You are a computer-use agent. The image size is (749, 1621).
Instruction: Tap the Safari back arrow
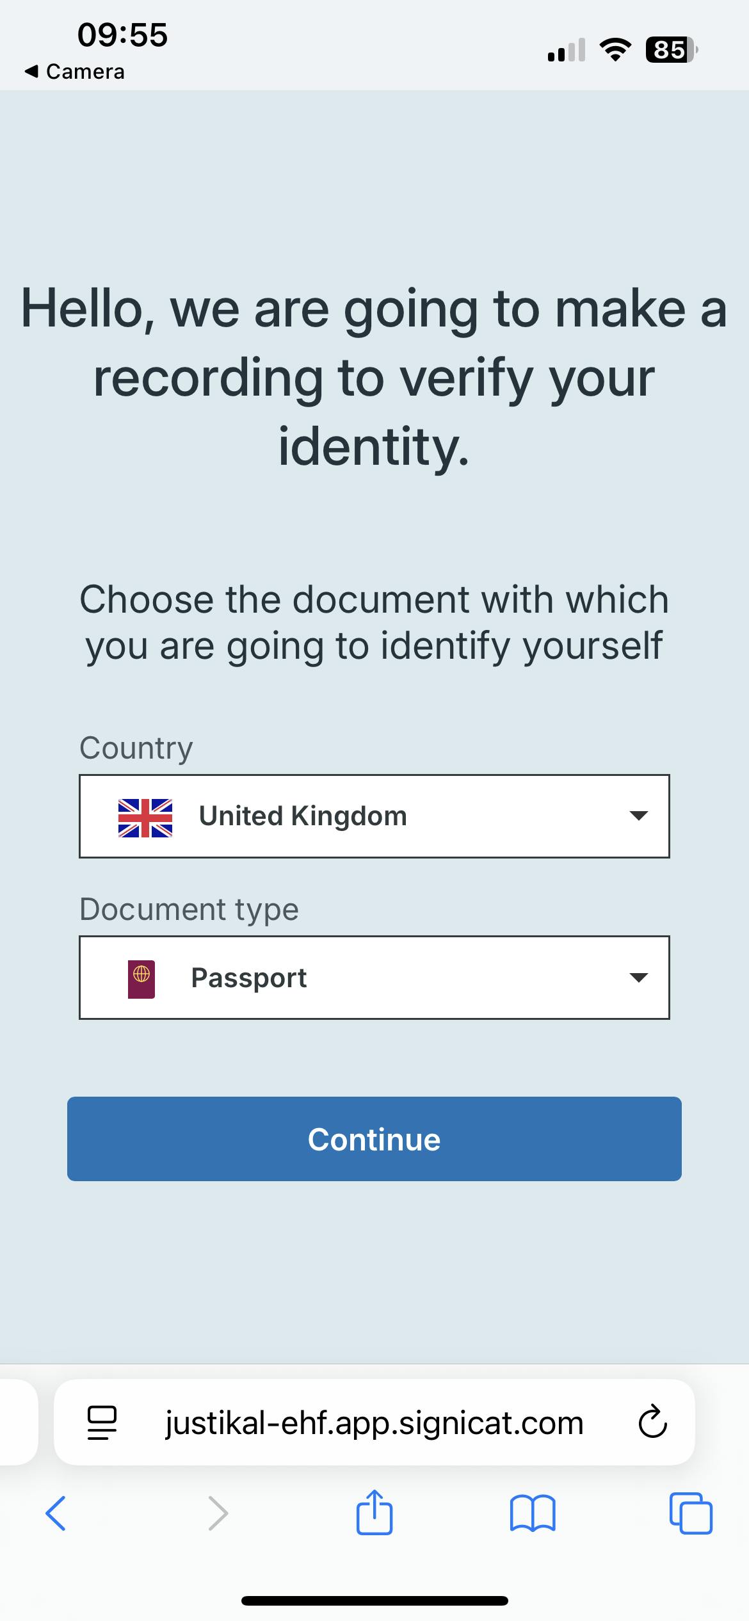click(x=56, y=1513)
